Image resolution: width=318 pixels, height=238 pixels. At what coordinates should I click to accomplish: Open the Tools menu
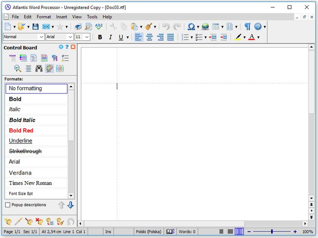coord(92,17)
